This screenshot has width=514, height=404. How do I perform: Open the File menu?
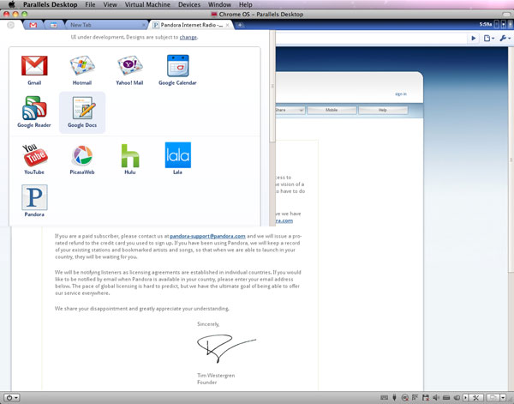tap(90, 4)
